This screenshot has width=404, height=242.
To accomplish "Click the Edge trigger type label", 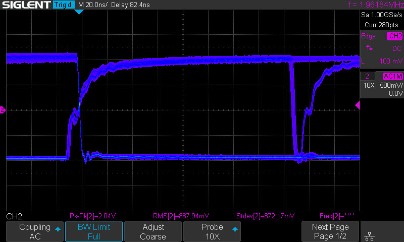I will point(368,36).
